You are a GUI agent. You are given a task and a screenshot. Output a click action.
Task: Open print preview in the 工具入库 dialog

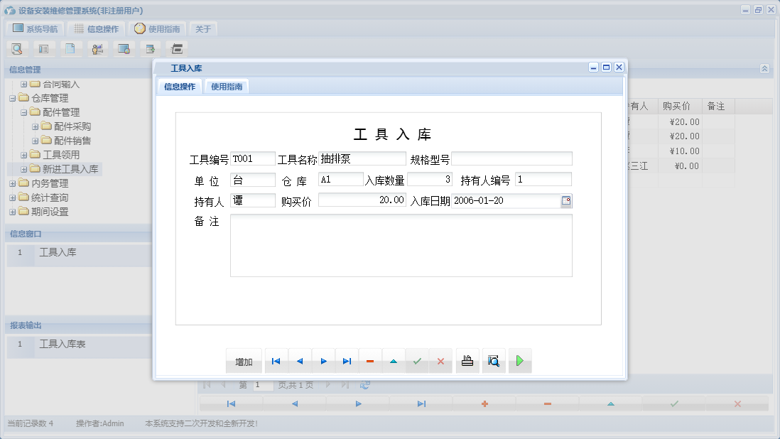(x=493, y=361)
